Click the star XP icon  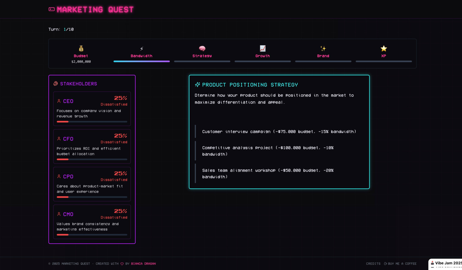pyautogui.click(x=384, y=48)
